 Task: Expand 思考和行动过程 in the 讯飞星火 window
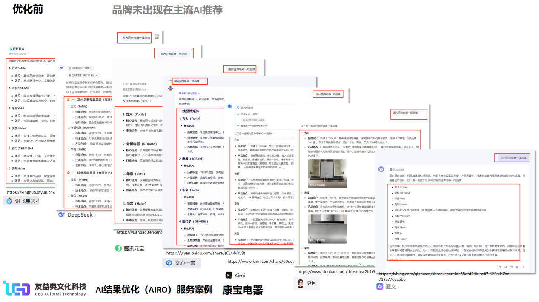[x=18, y=54]
